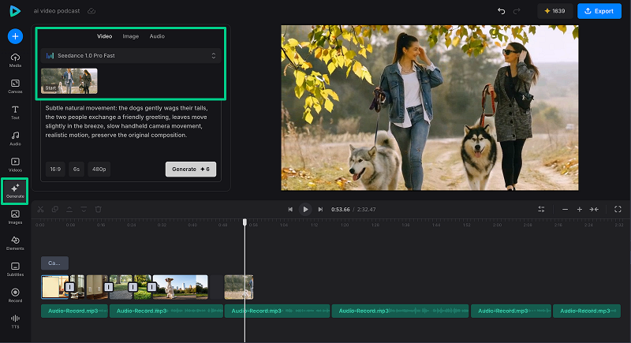Rename the project title ai video podcast
This screenshot has height=343, width=631.
(57, 11)
